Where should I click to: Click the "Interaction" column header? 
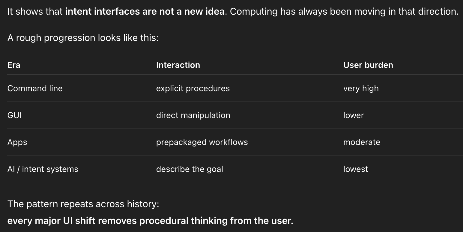(x=178, y=65)
